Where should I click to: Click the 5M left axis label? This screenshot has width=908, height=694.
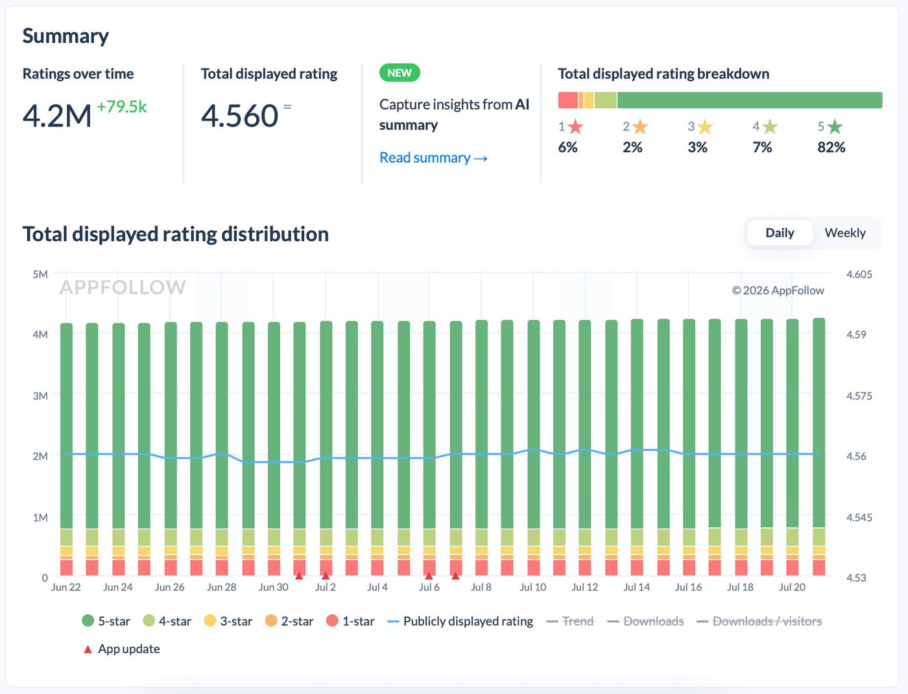click(x=40, y=274)
